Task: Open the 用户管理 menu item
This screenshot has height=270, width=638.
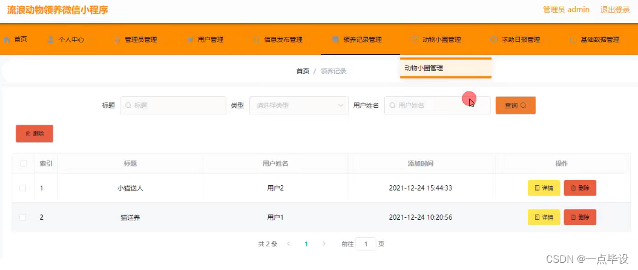Action: pos(211,40)
